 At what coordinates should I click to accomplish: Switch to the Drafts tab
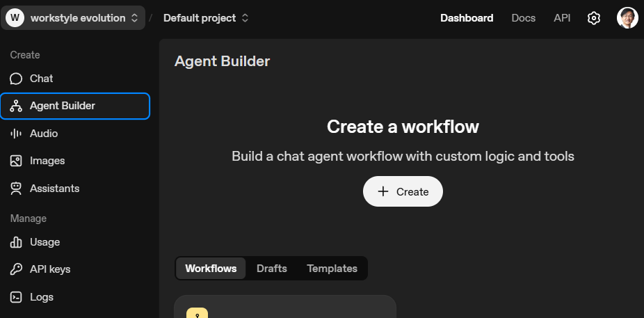tap(271, 269)
